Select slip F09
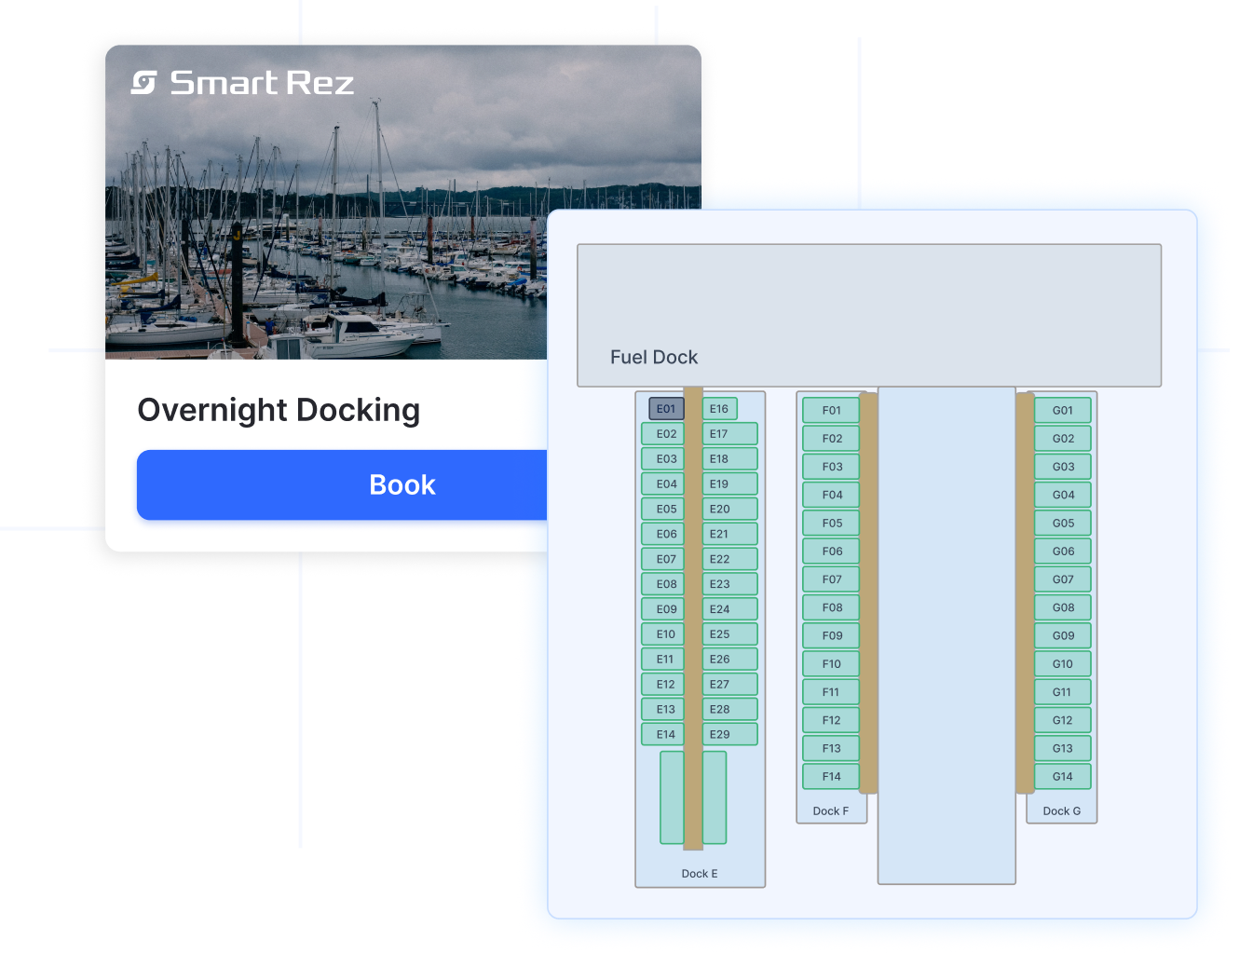 [x=831, y=636]
